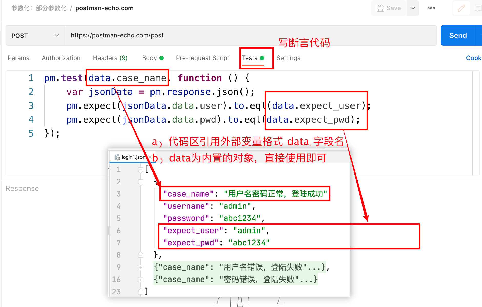Collapse the object fold marker on line 2
The width and height of the screenshot is (482, 307).
click(x=140, y=182)
